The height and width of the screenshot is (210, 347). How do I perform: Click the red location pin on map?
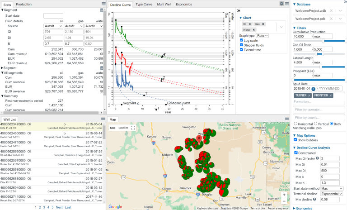pos(199,139)
